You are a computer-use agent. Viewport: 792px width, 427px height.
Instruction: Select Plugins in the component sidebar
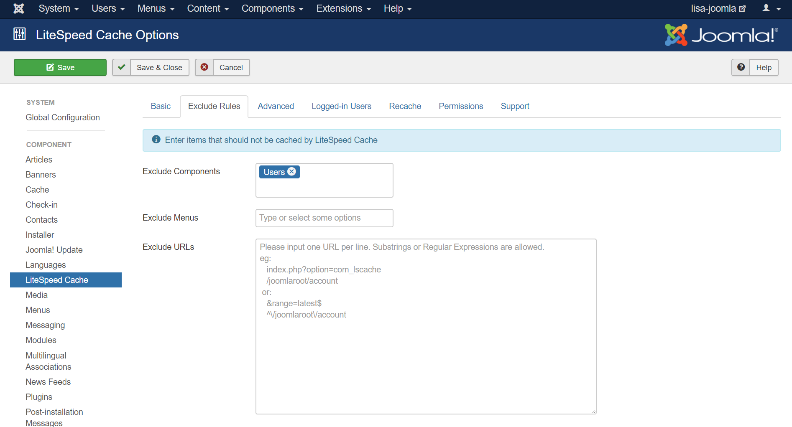coord(39,397)
